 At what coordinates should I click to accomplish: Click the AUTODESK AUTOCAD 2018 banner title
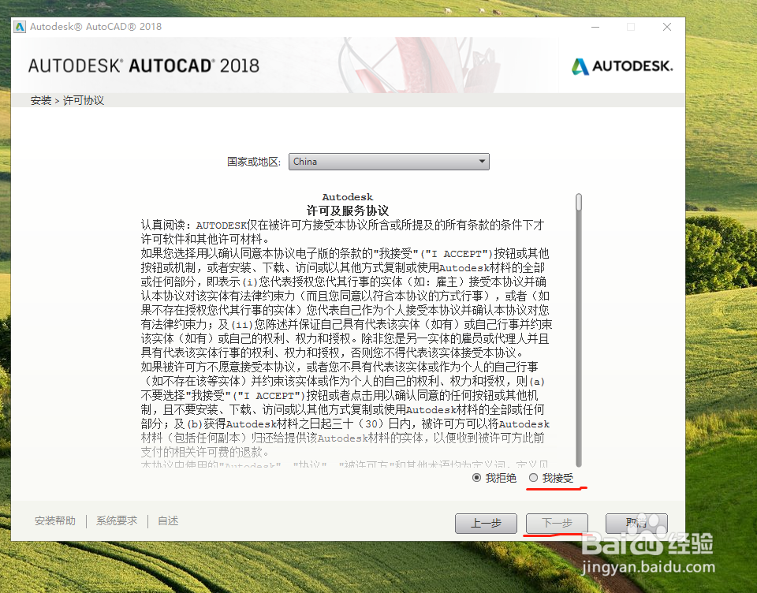click(144, 65)
